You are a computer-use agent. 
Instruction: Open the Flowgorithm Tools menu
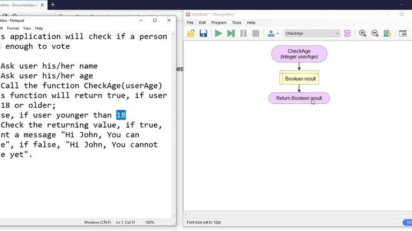(236, 23)
